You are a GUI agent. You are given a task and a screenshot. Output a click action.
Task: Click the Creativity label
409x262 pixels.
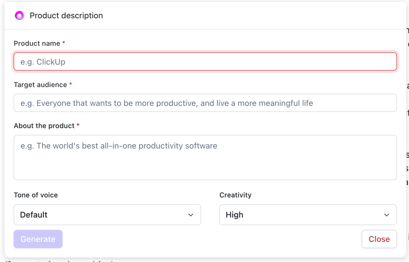coord(235,195)
